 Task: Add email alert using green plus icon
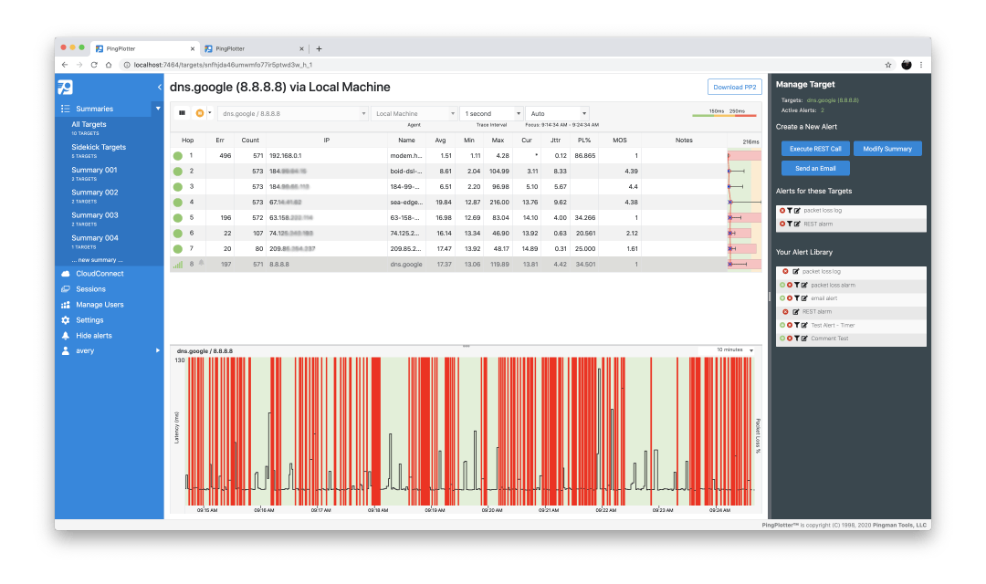pos(782,298)
